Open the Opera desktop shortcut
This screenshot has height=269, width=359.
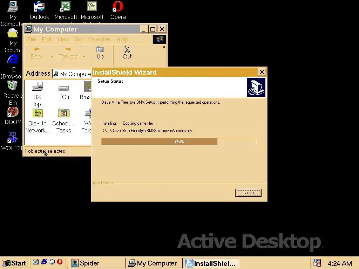point(118,11)
